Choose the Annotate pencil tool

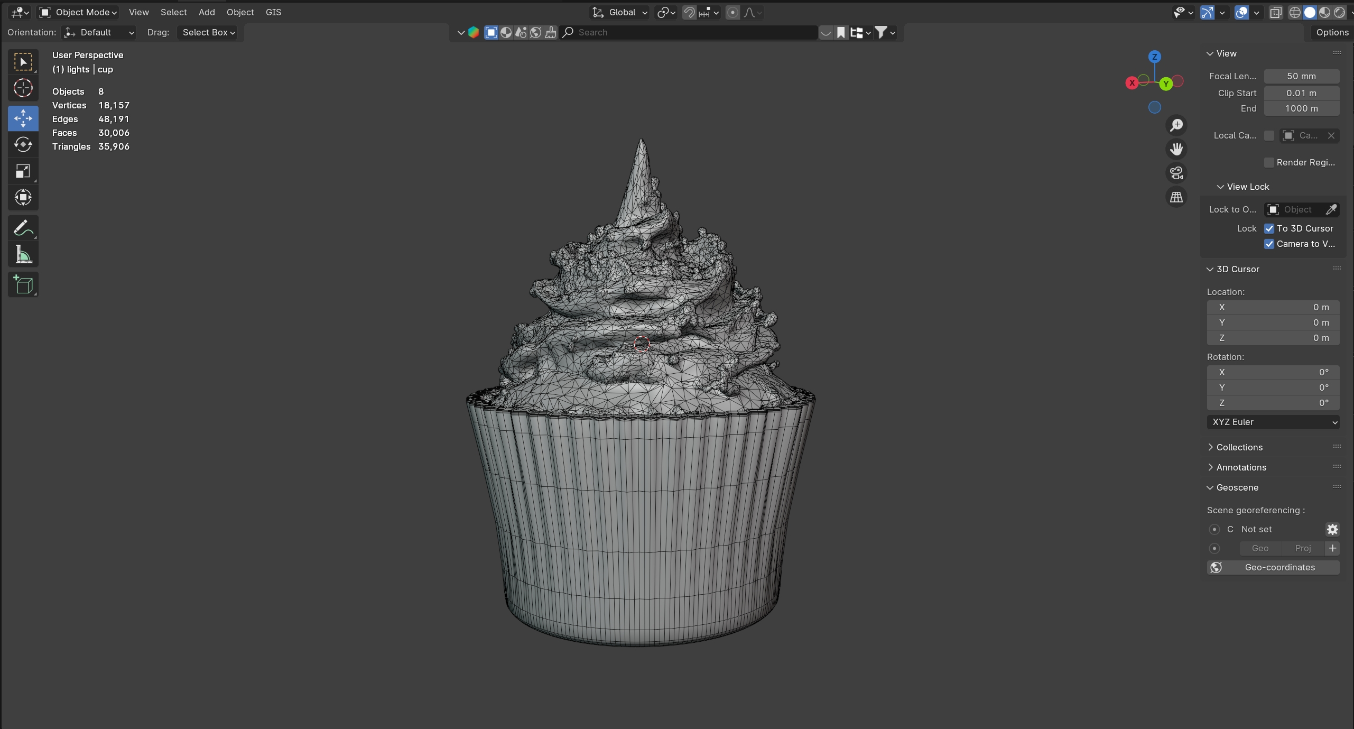tap(23, 228)
